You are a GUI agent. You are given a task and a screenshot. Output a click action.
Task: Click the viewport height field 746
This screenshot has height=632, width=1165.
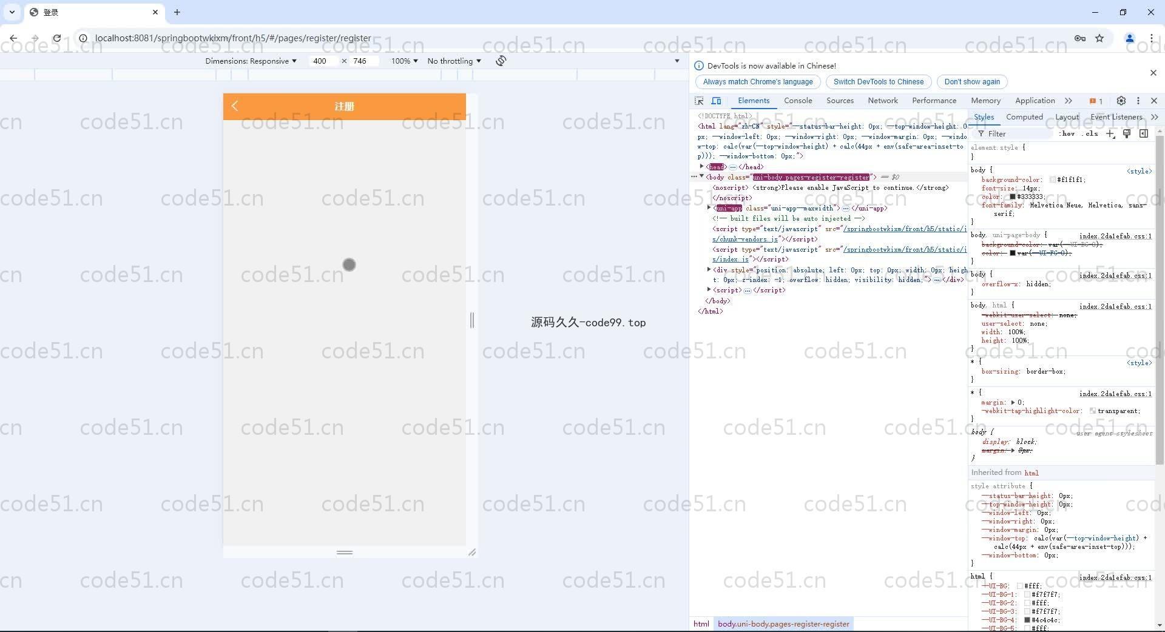coord(364,61)
